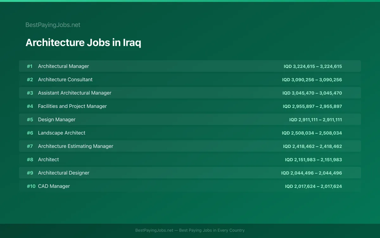Click salary IQD 3,090,256 – 3,090,256
This screenshot has height=238, width=380.
(x=312, y=80)
